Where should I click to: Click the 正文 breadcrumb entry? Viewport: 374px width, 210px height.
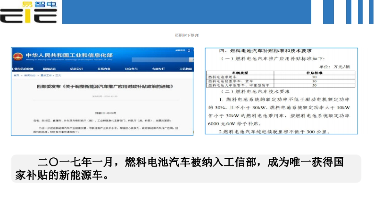coord(58,74)
